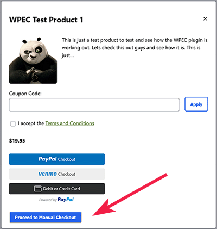Click the 'I accept the' label text

[31, 123]
